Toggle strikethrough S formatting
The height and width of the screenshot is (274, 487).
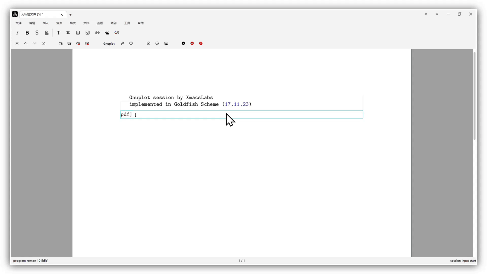[x=37, y=33]
